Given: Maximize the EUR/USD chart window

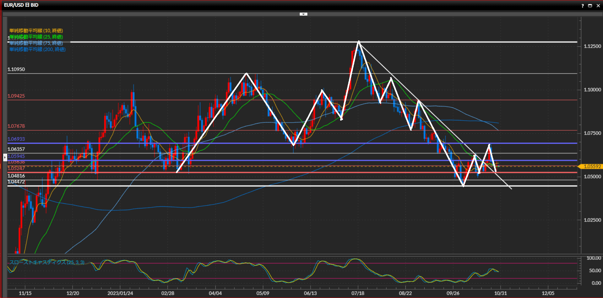Looking at the screenshot, I should point(590,6).
